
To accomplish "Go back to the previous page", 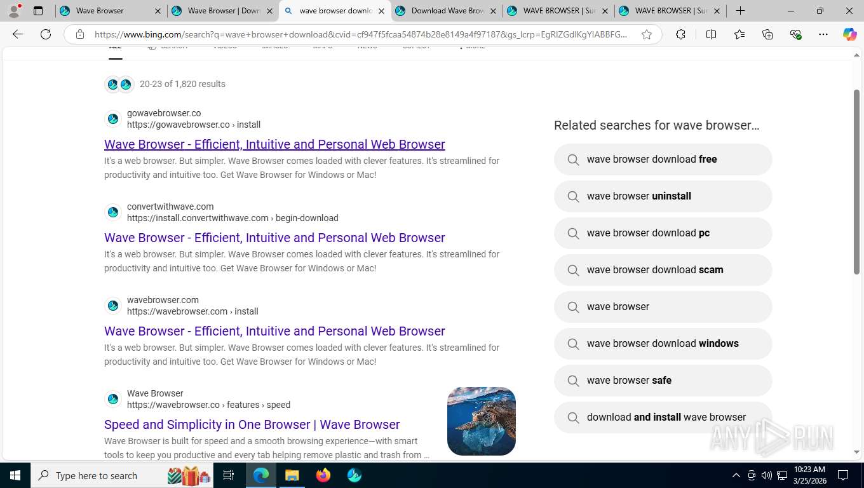I will point(18,34).
